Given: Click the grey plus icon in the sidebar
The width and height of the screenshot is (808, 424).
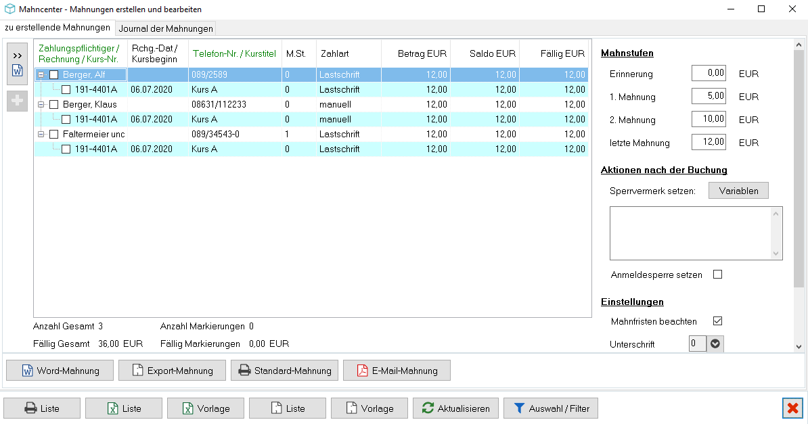Looking at the screenshot, I should (17, 101).
